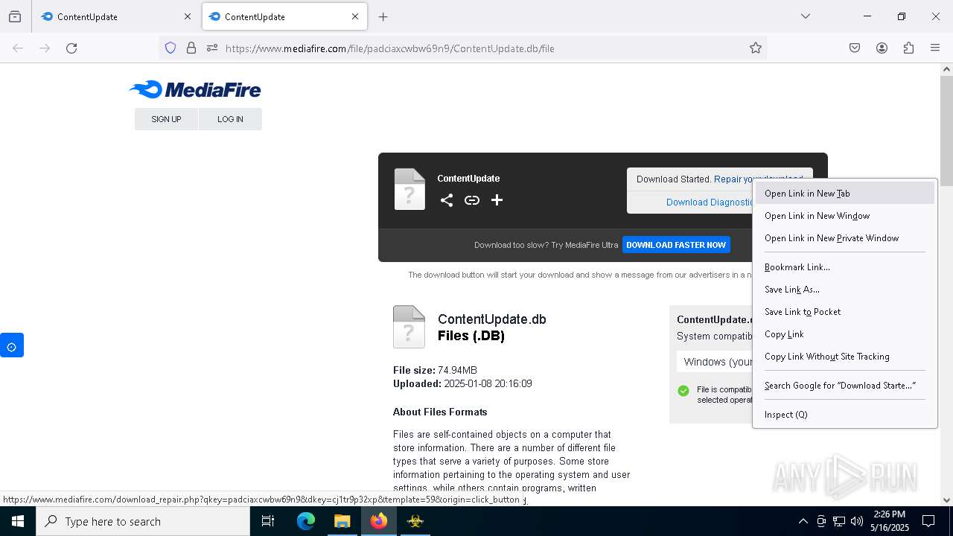Close the active ContentUpdate tab
953x536 pixels.
355,16
